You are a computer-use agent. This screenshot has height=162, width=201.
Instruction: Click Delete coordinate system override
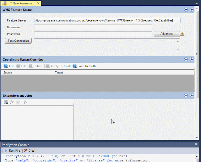click(35, 66)
